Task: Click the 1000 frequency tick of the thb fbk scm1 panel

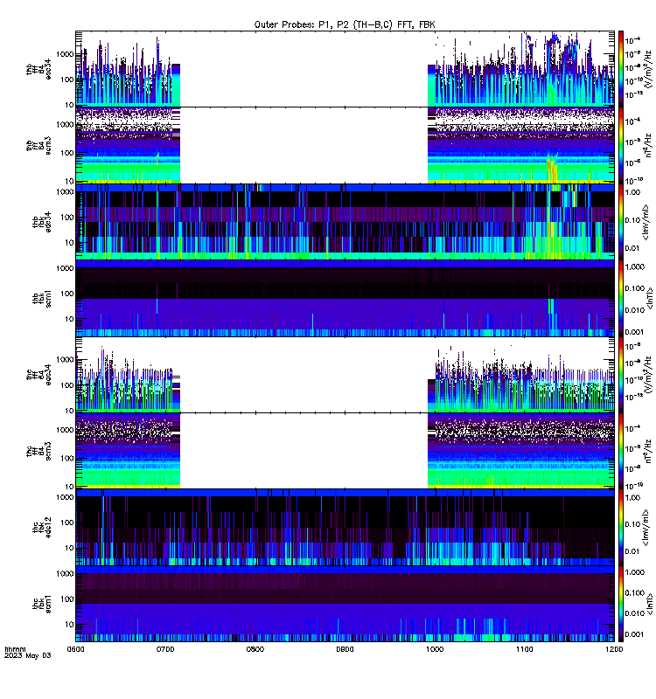Action: [65, 268]
